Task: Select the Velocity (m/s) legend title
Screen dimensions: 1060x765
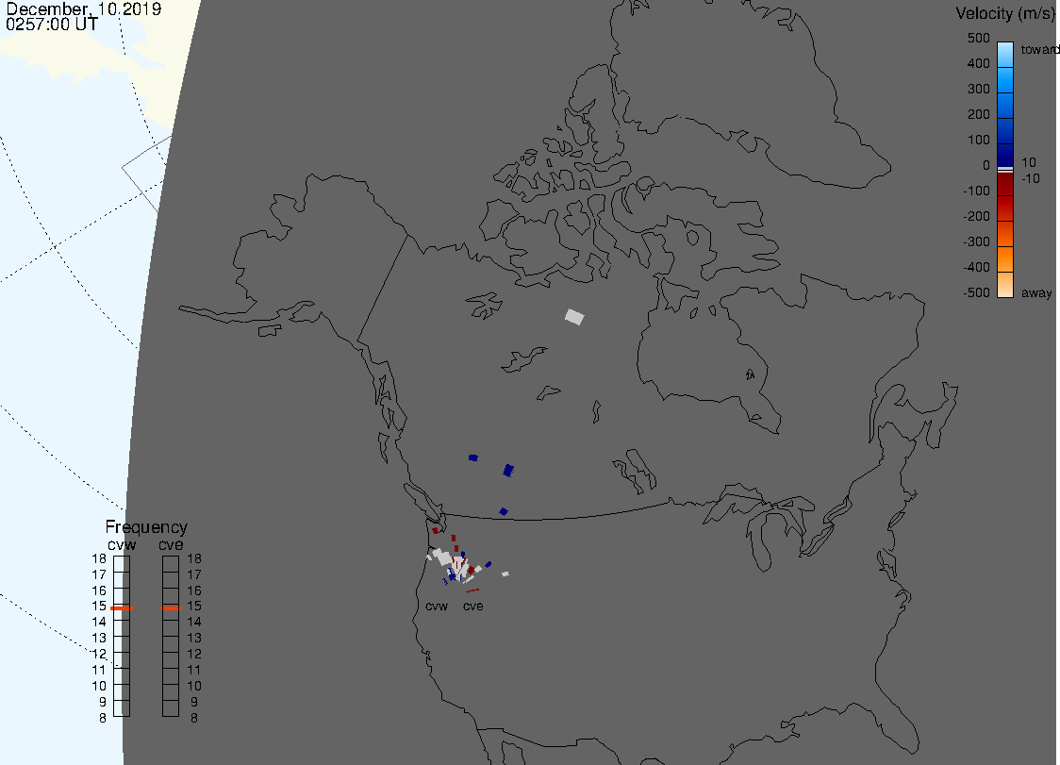Action: (x=1006, y=14)
